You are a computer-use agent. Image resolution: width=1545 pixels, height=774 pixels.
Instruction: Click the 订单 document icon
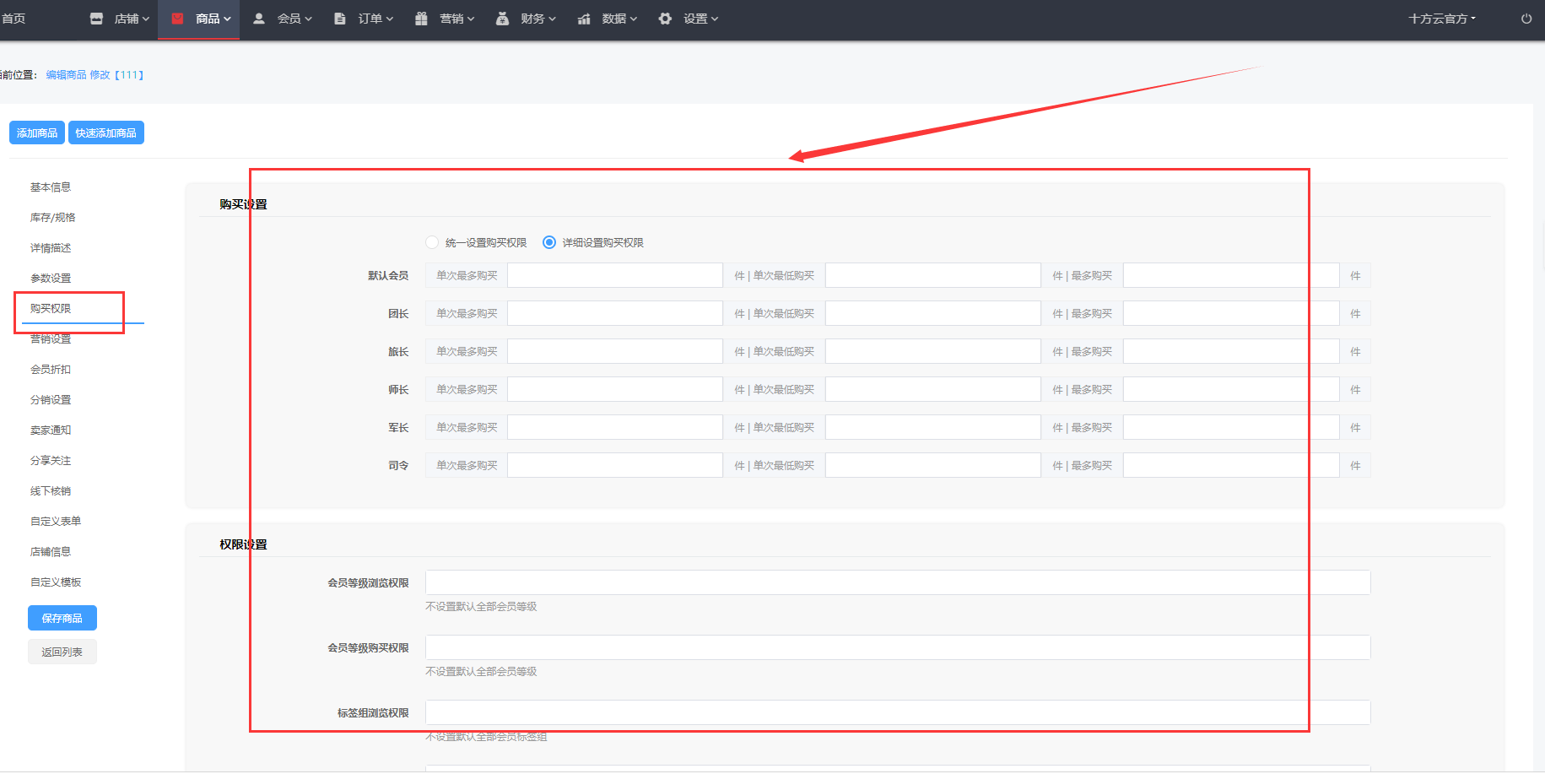(x=340, y=19)
